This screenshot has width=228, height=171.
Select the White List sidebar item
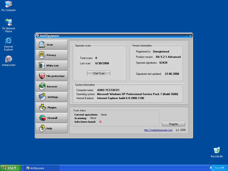pos(51,66)
